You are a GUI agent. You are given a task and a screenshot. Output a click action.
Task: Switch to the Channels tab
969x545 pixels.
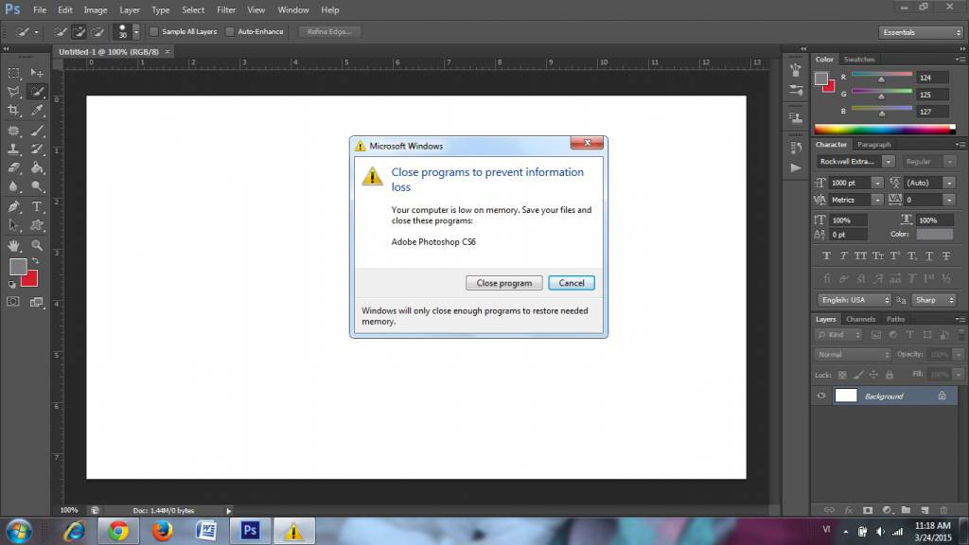point(860,320)
